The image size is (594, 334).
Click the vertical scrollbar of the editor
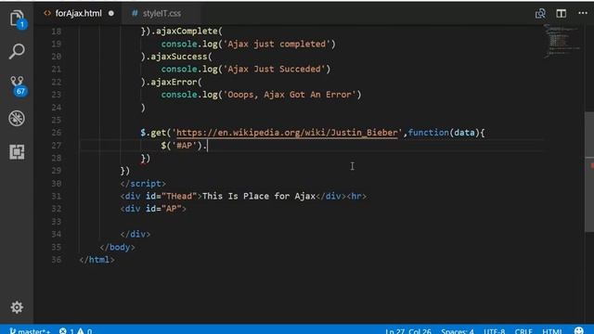[589, 173]
